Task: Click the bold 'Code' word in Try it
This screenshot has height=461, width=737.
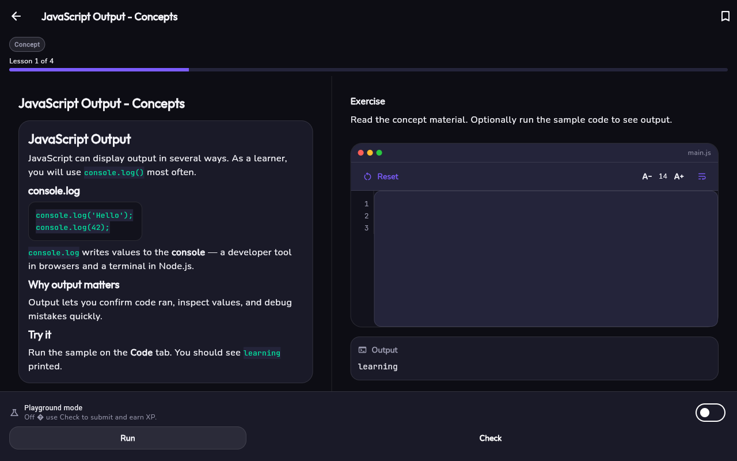Action: coord(142,352)
